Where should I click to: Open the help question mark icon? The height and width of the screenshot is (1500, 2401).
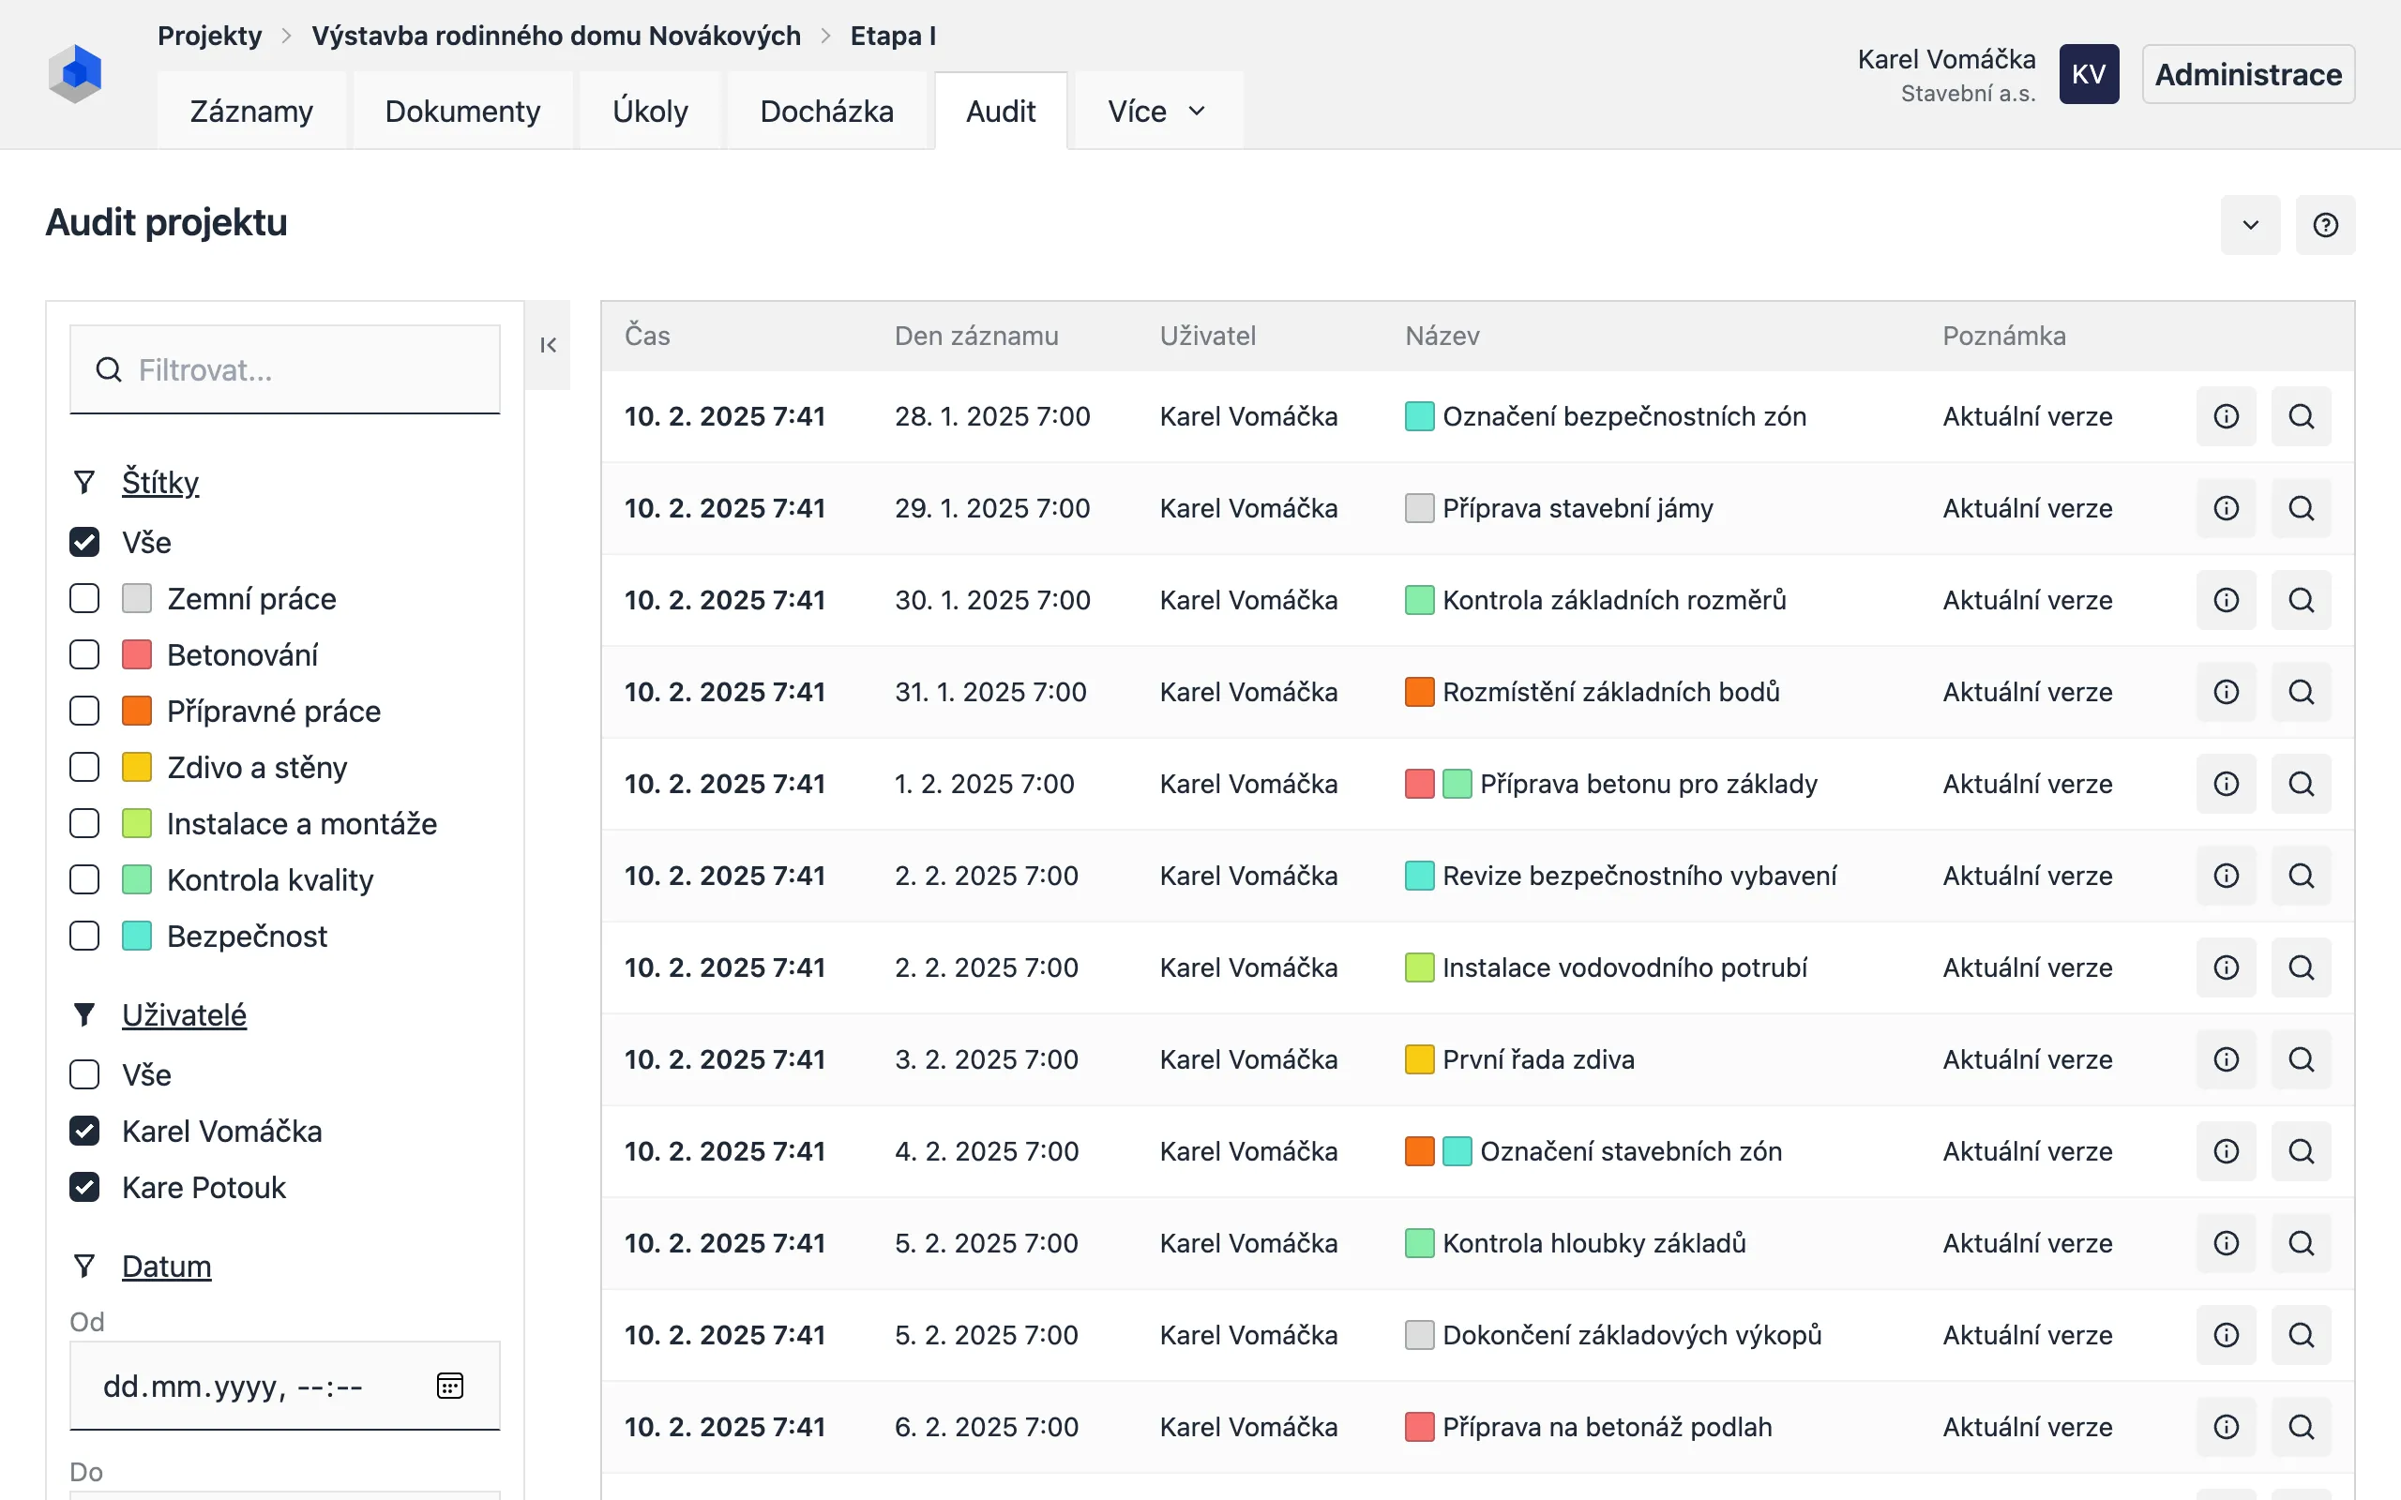click(2325, 225)
